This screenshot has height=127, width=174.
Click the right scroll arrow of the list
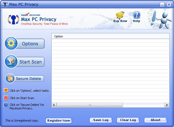click(167, 105)
